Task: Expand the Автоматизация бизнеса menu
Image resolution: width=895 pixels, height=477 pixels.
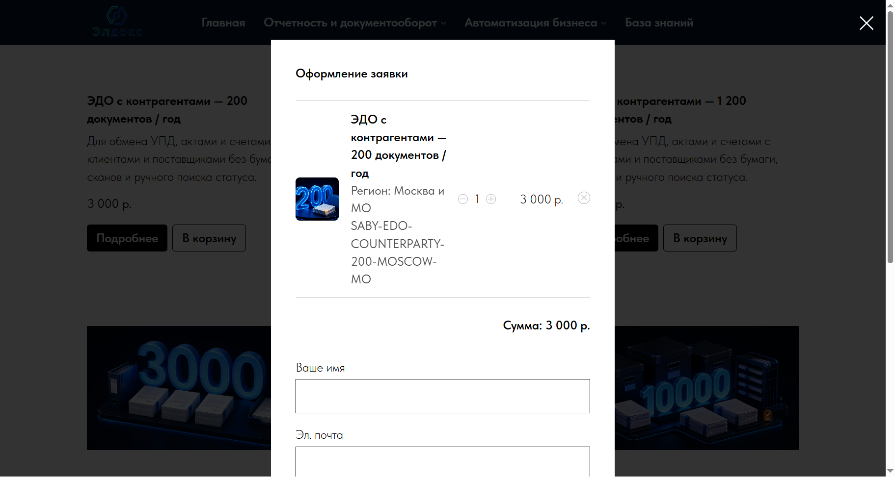Action: 536,23
